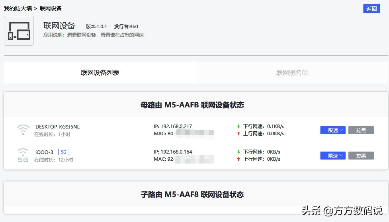389x222 pixels.
Task: Click the MAC: 92- address of iQOO-3
Action: coord(184,159)
